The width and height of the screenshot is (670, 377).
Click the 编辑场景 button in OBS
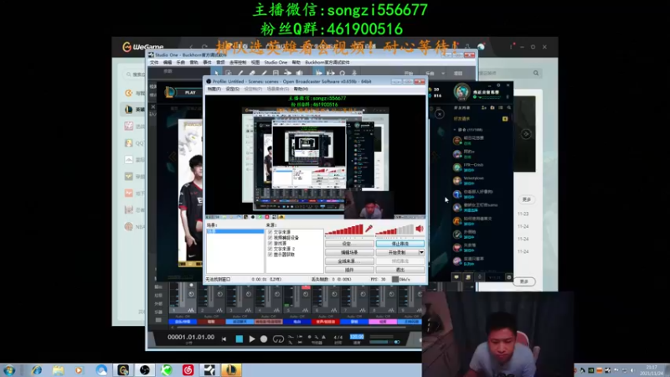pyautogui.click(x=349, y=252)
